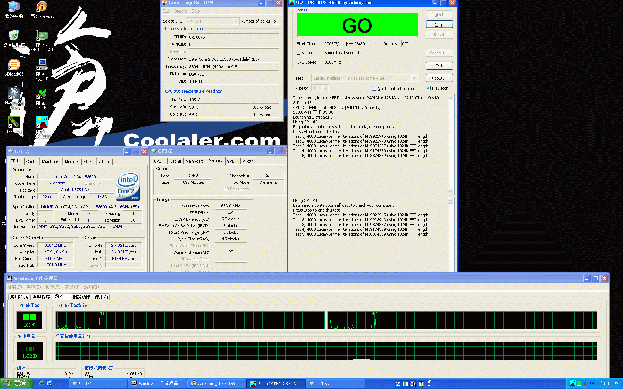This screenshot has width=623, height=389.
Task: Click the CPU Speed field in ORTHOS
Action: pyautogui.click(x=370, y=62)
